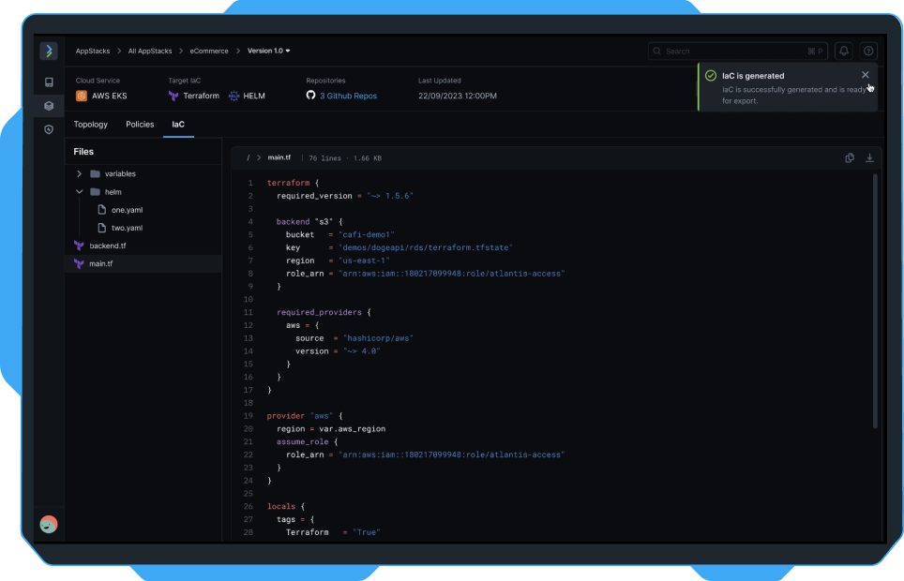
Task: Select main.tf in the file tree
Action: [143, 264]
